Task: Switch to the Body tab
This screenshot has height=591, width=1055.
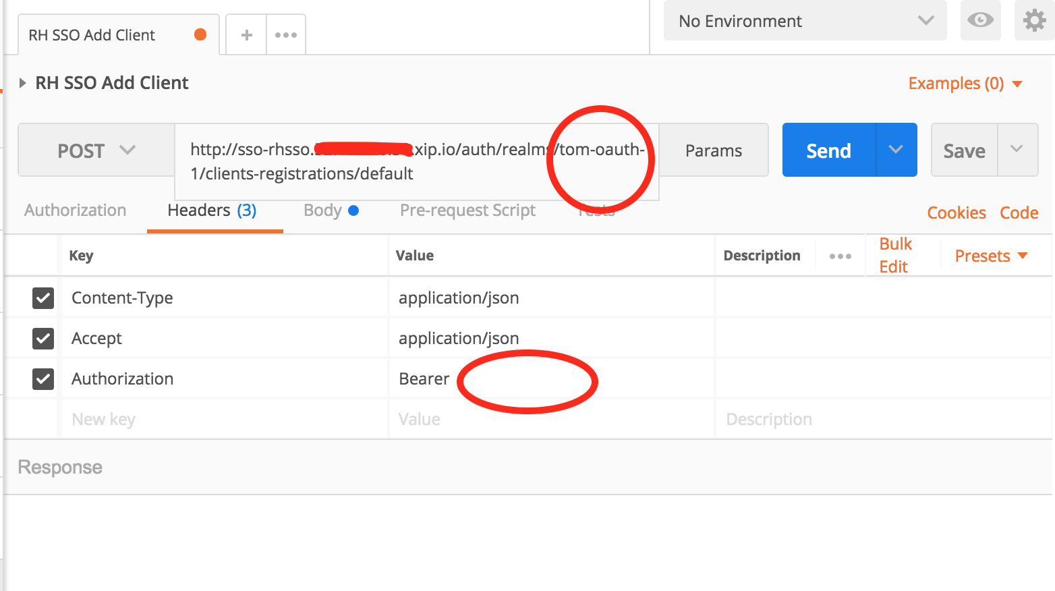Action: tap(331, 210)
